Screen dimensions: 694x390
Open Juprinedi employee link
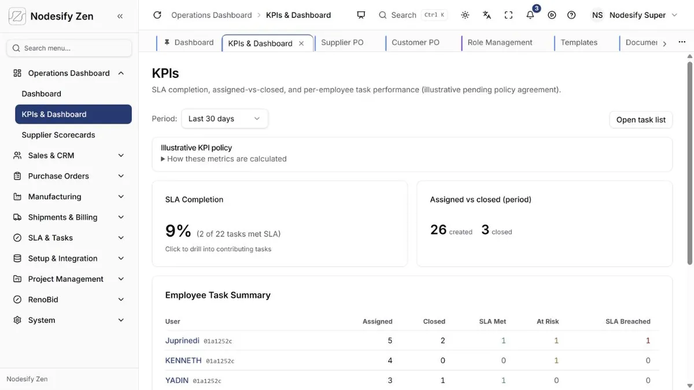click(x=182, y=340)
